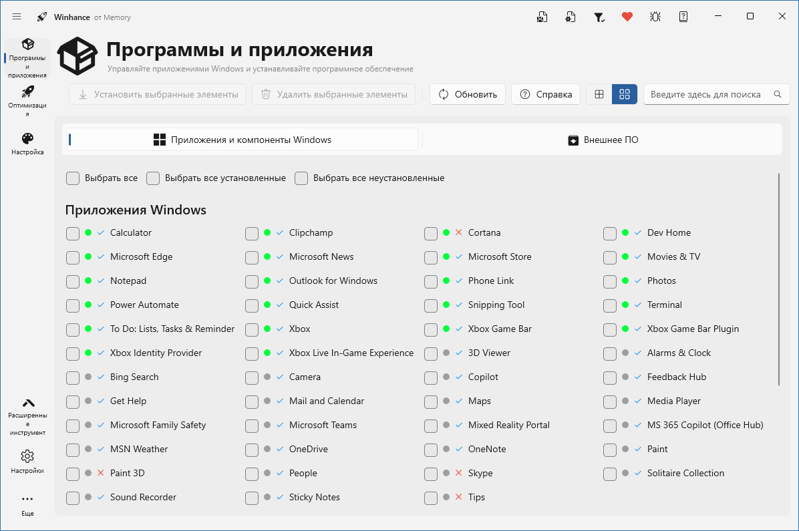
Task: Save current configuration to file
Action: coord(542,16)
